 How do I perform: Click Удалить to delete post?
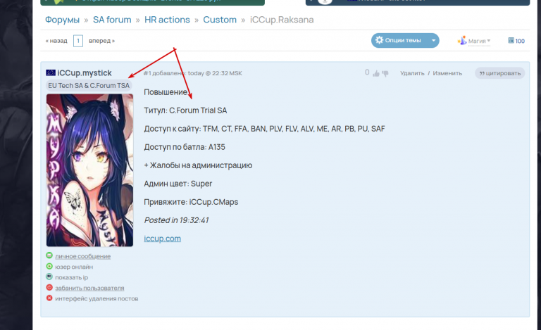pos(412,73)
